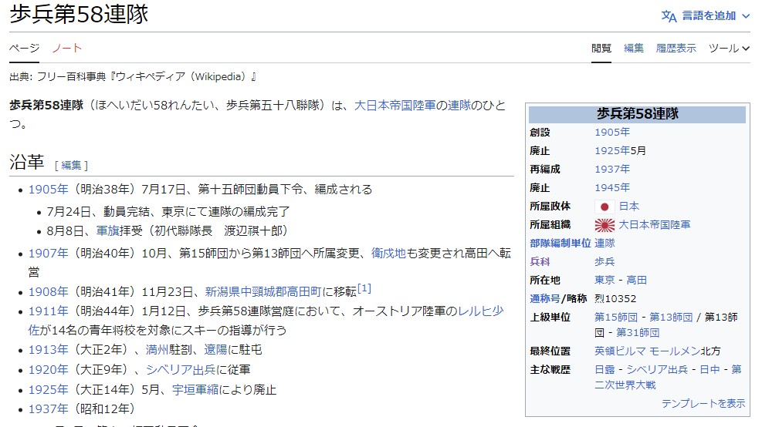Viewport: 762px width, 427px height.
Task: Click the translate language icon
Action: pos(669,16)
